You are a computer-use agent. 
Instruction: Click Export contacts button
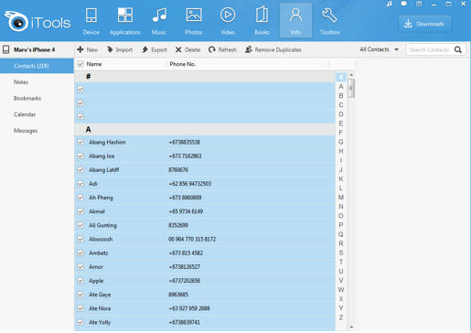[x=155, y=49]
